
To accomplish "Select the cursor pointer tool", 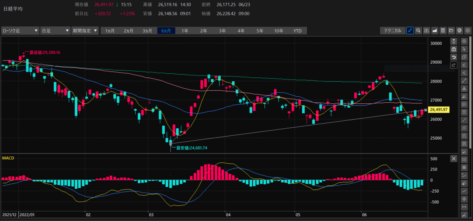I will click(x=464, y=49).
